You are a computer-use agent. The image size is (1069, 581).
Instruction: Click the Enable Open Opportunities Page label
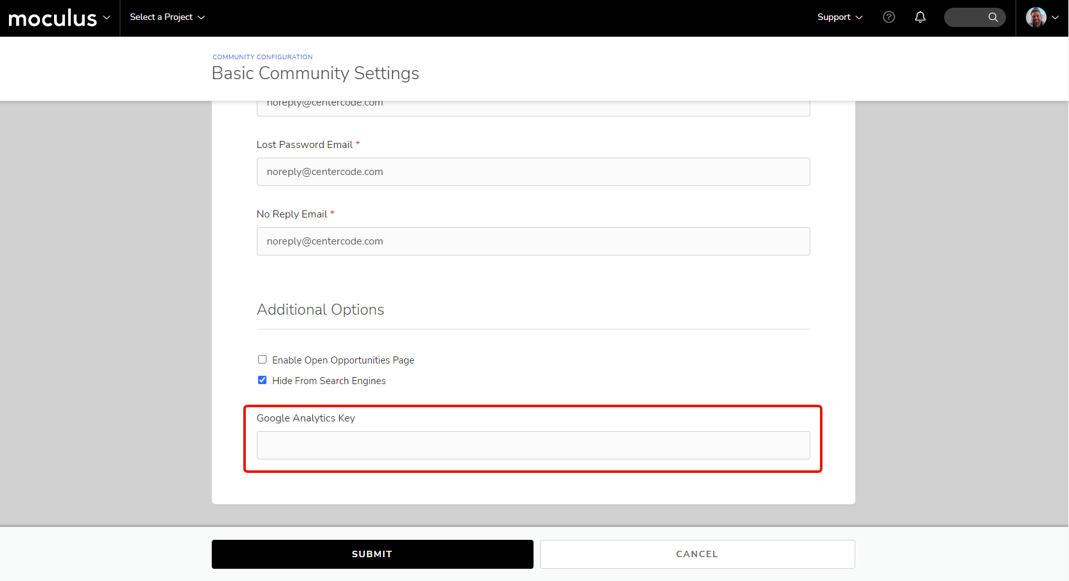[343, 360]
